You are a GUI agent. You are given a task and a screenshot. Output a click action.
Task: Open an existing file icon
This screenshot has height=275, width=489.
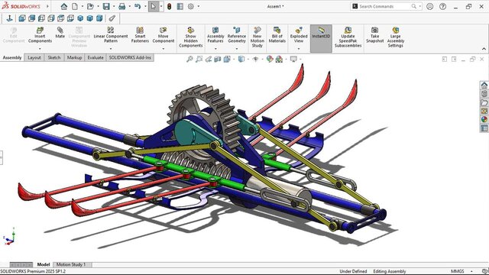click(x=90, y=6)
